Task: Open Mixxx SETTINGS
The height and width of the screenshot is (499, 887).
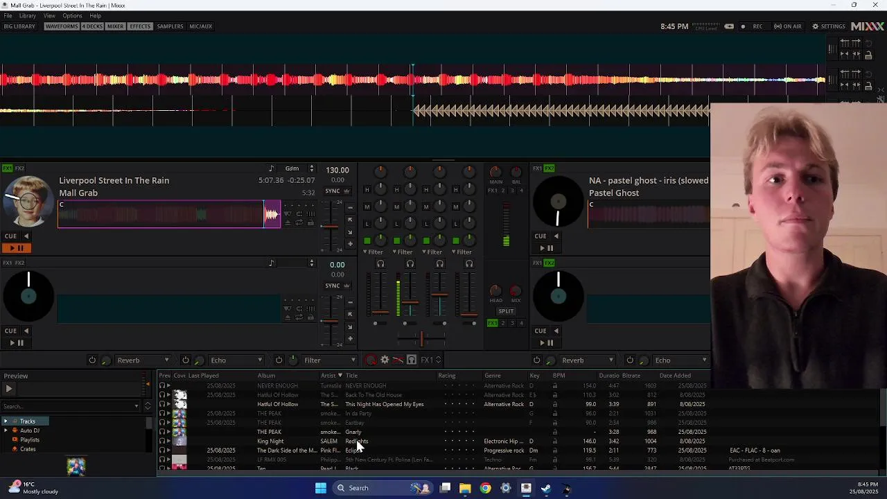Action: point(829,26)
